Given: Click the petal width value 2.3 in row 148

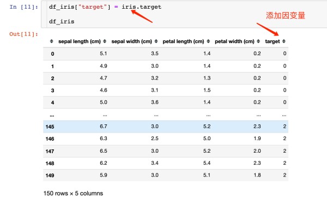Looking at the screenshot, I should click(x=257, y=163).
